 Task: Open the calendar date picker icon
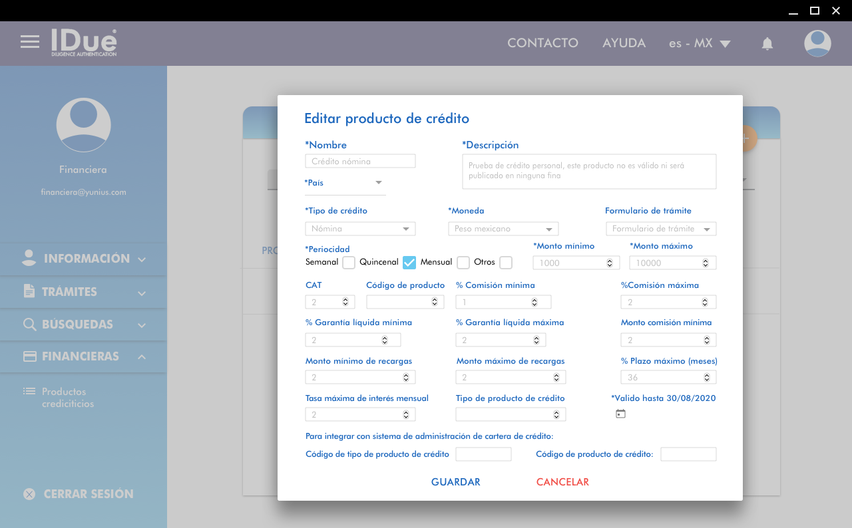coord(620,414)
